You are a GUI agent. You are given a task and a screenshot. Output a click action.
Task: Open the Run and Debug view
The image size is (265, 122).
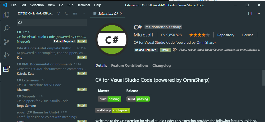(x=6, y=55)
